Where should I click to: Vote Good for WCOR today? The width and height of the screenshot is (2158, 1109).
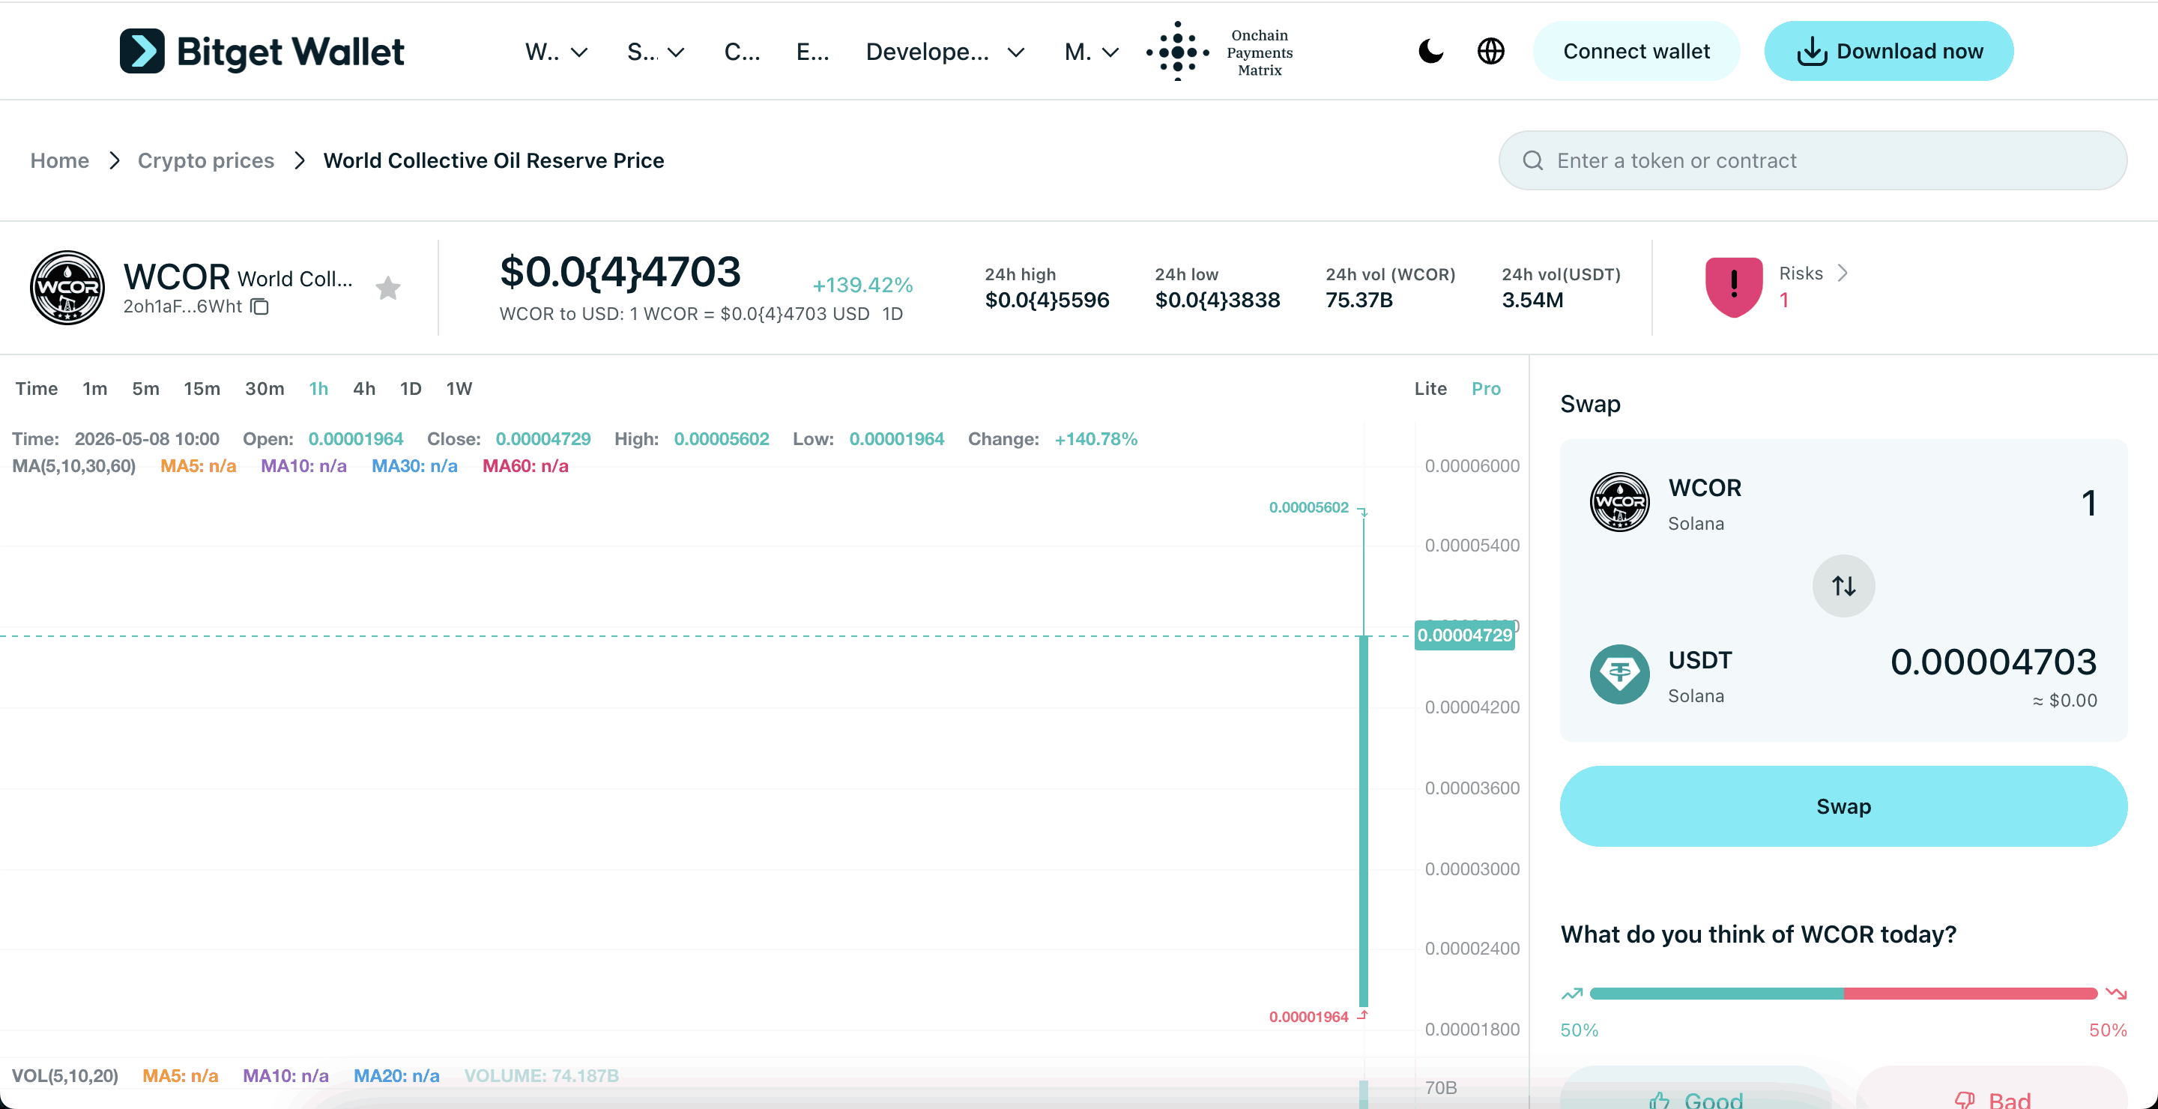tap(1696, 1089)
